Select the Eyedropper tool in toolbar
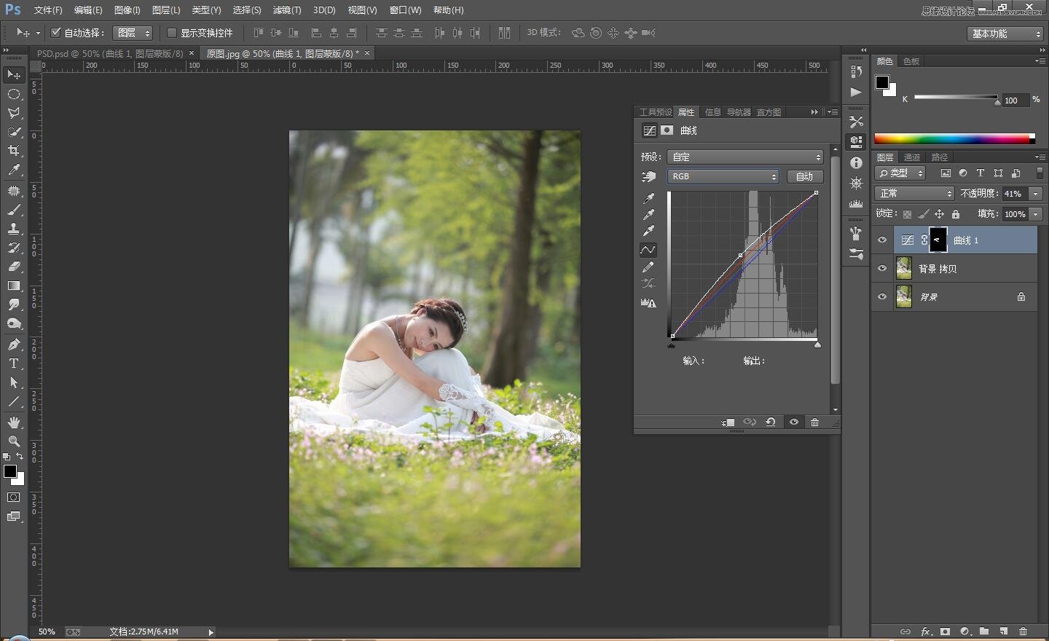The image size is (1049, 641). tap(14, 170)
